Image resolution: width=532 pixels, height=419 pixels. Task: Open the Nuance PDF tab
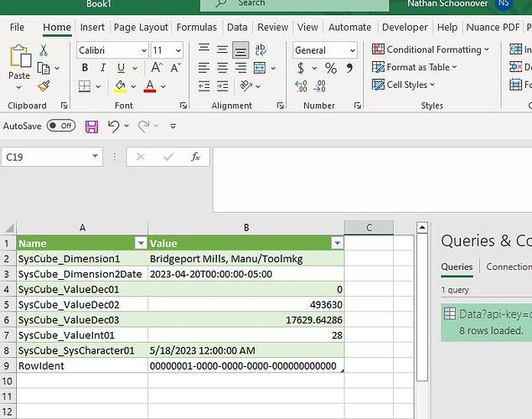[x=493, y=27]
